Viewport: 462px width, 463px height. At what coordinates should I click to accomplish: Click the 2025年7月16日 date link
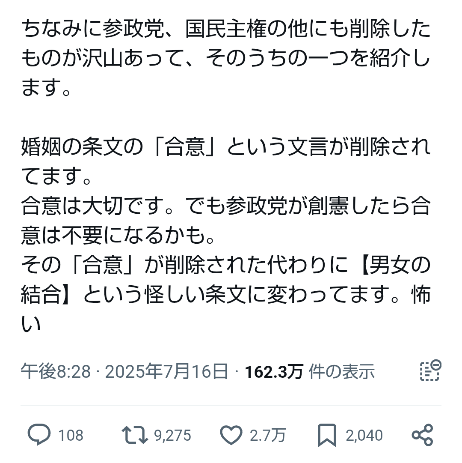[166, 371]
